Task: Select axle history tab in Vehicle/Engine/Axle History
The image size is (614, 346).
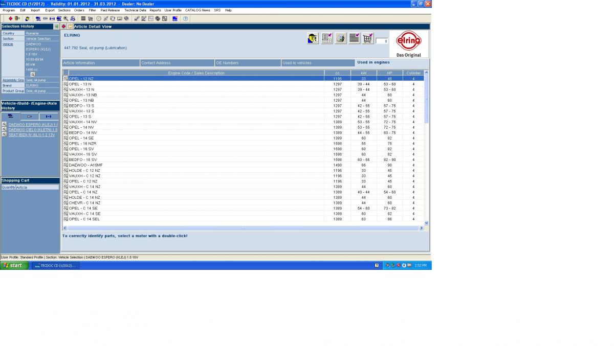Action: 49,117
